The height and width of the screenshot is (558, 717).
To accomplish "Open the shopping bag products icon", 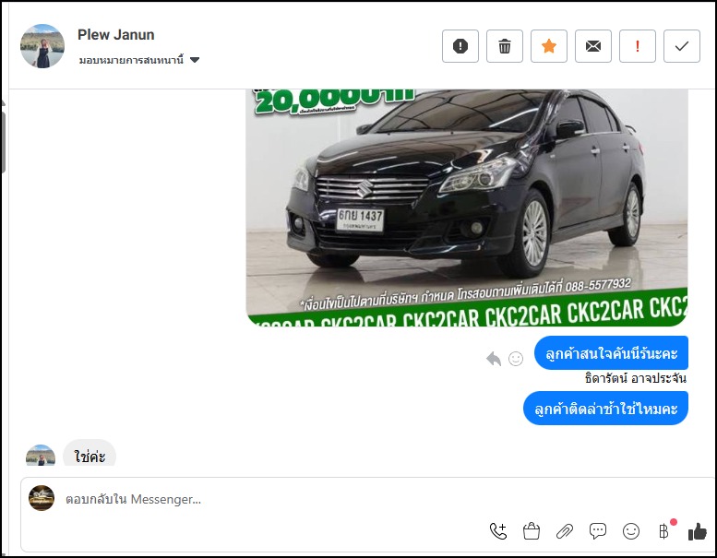I will point(532,531).
